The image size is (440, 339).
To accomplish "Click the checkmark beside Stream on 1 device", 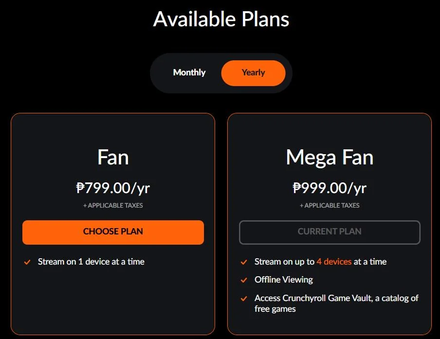I will [27, 262].
